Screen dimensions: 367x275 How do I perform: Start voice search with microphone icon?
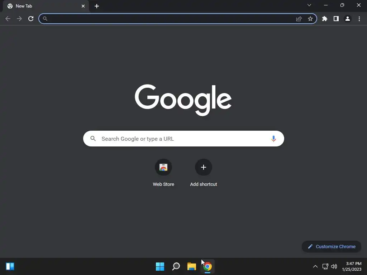tap(273, 139)
